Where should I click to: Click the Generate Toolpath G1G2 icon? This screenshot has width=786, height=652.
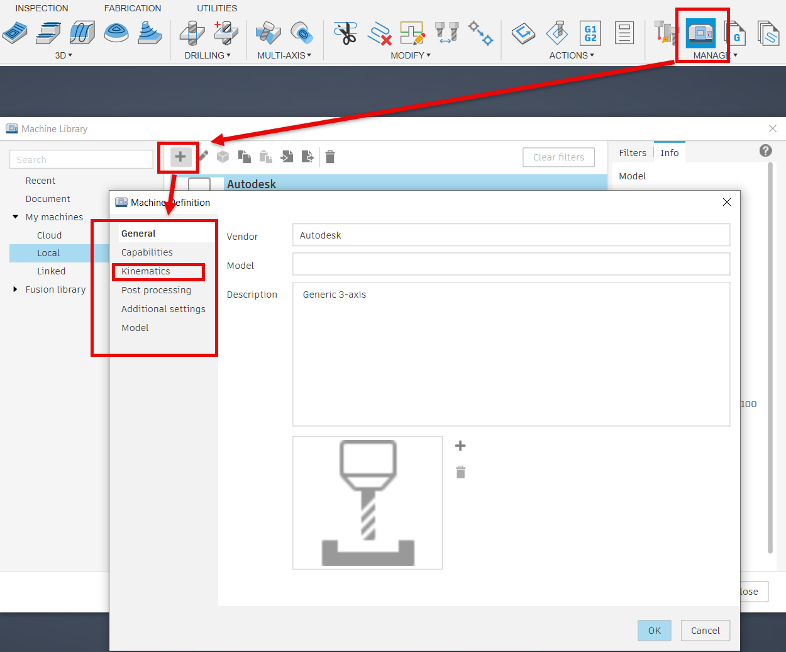click(x=590, y=33)
